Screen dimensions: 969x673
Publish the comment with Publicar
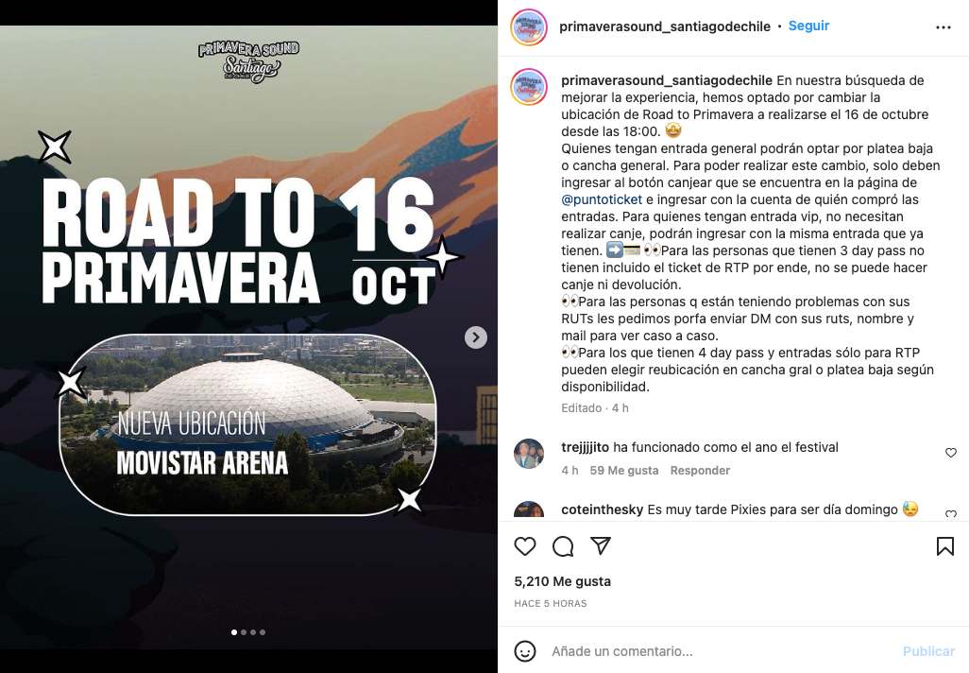tap(928, 651)
